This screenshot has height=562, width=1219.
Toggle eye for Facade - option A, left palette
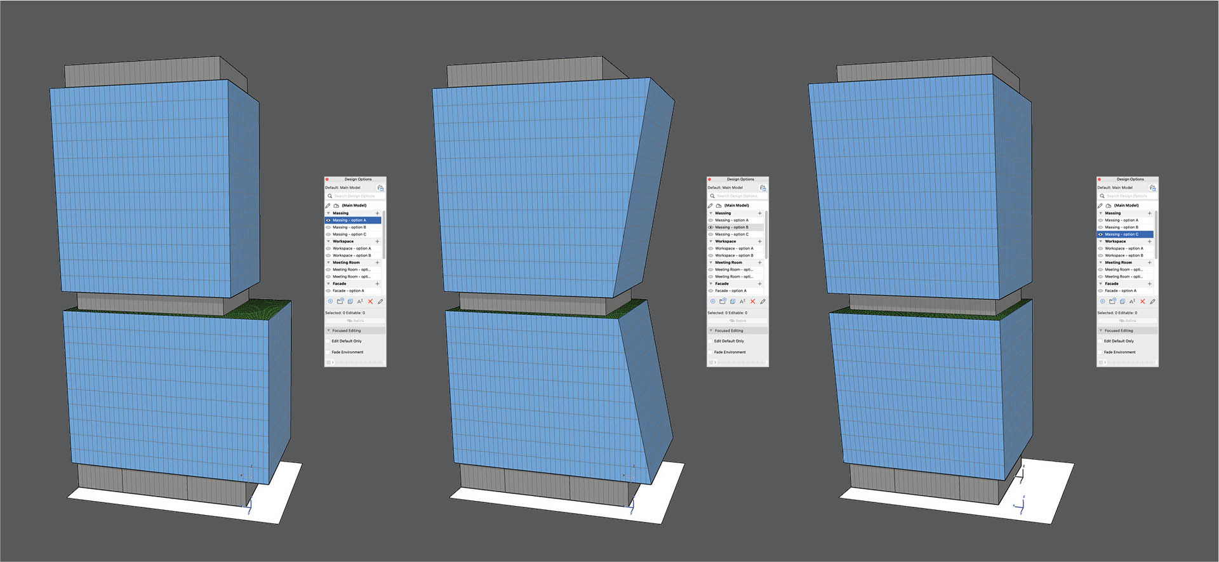tap(328, 290)
